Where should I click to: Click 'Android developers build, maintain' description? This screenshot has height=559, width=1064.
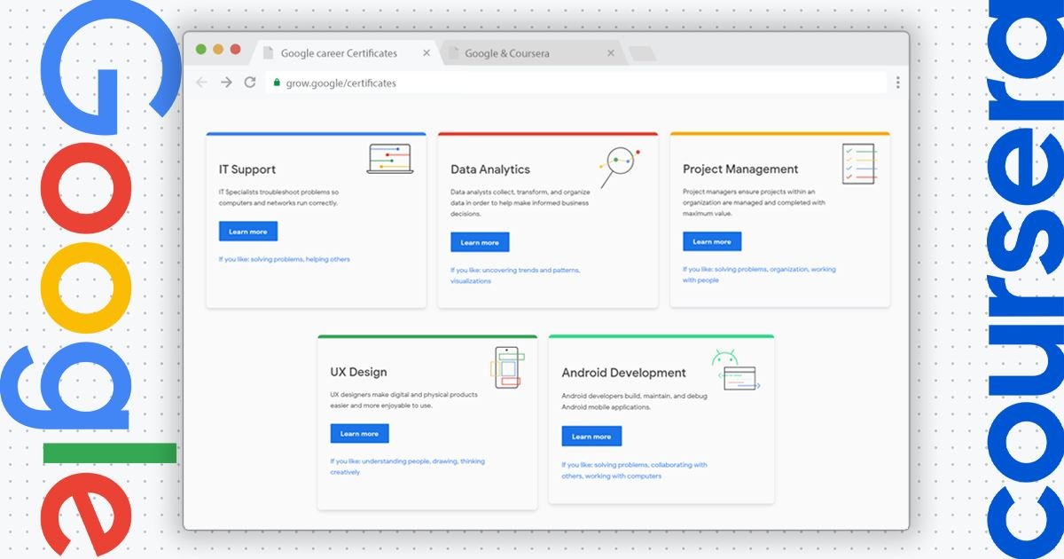pyautogui.click(x=634, y=401)
